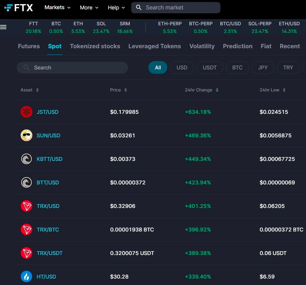Click the SOL ticker

point(101,27)
